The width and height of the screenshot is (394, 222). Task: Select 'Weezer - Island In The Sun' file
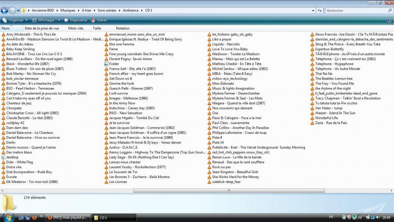[x=333, y=113]
